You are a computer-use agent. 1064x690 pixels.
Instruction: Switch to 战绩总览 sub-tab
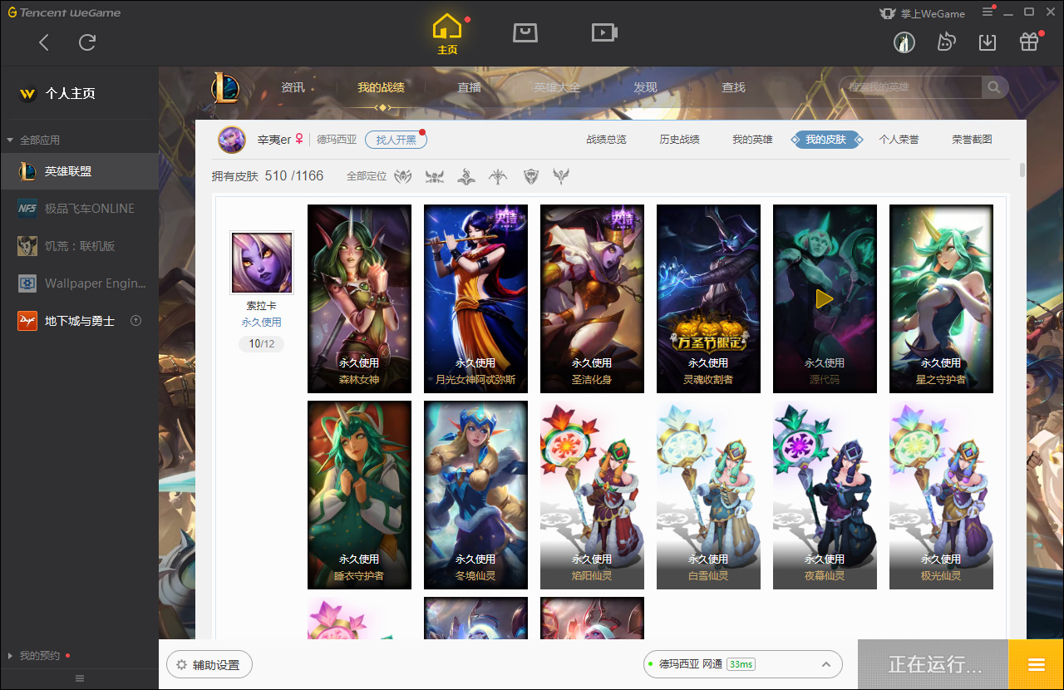(x=606, y=140)
